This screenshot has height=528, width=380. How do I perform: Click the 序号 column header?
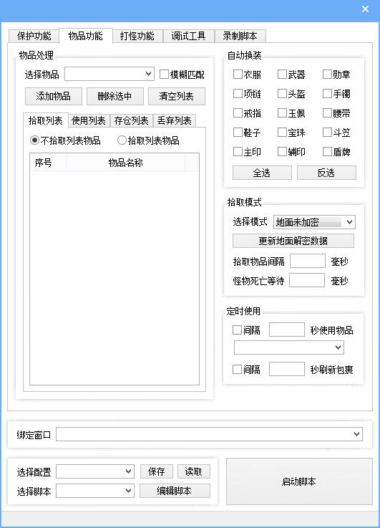point(48,163)
